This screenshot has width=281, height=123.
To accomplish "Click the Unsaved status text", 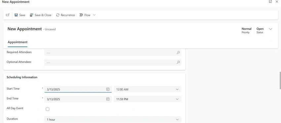I will coord(50,29).
